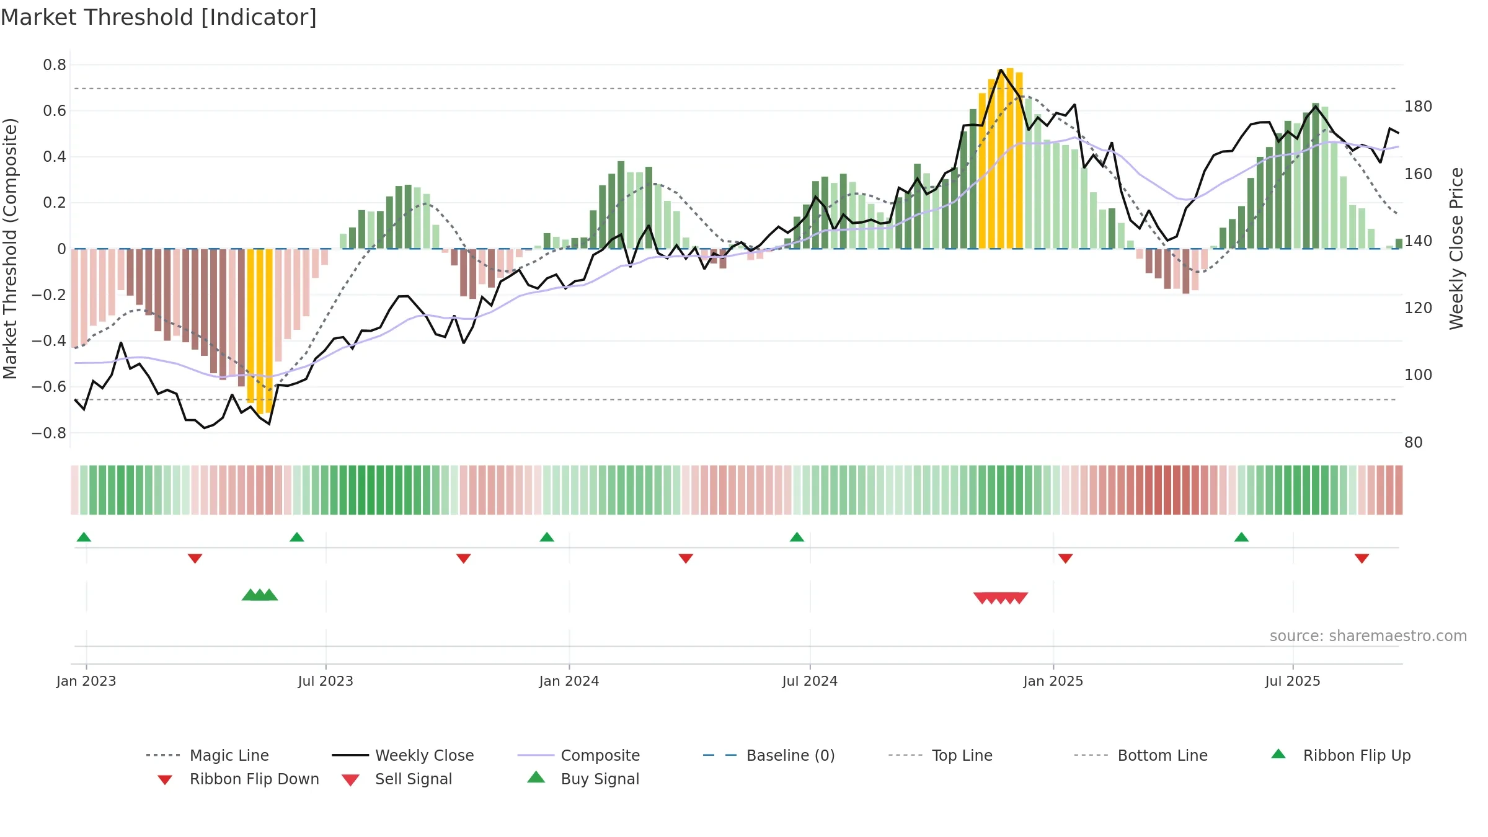This screenshot has width=1488, height=837.
Task: Click the Jul 2024 x-axis label
Action: click(810, 681)
